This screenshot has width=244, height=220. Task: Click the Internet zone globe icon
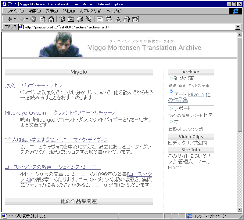pos(190,216)
